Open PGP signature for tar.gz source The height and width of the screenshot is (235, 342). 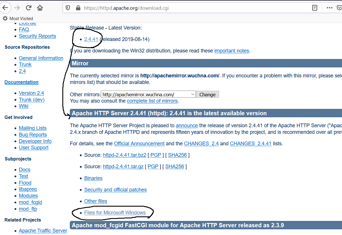tap(153, 167)
